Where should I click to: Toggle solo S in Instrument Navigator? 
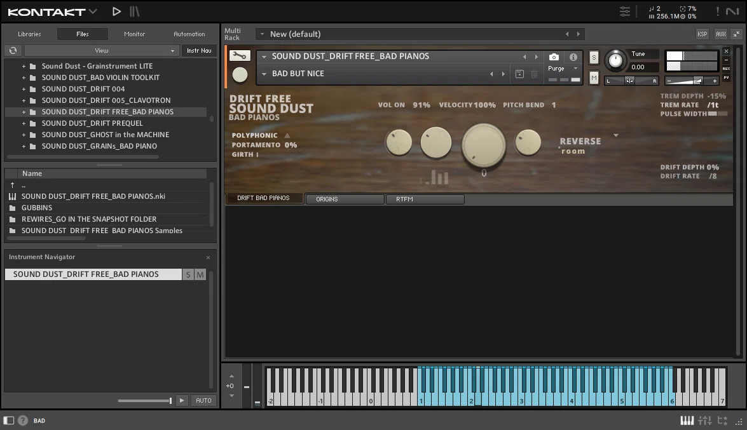188,274
